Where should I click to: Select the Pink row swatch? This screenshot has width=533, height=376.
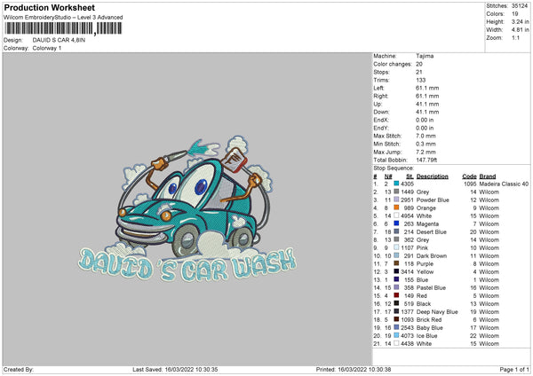pyautogui.click(x=396, y=247)
